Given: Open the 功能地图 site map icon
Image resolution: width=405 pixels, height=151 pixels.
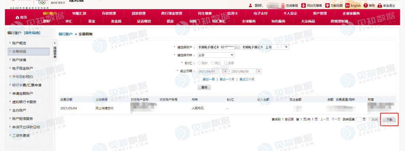Looking at the screenshot, I should coord(327,6).
